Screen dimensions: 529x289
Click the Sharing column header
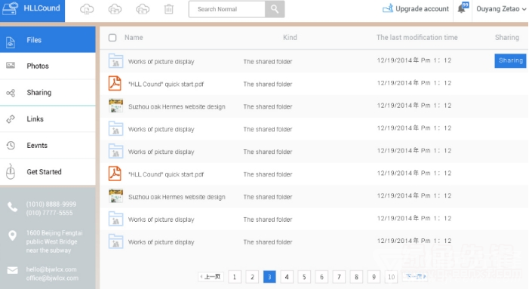[506, 38]
